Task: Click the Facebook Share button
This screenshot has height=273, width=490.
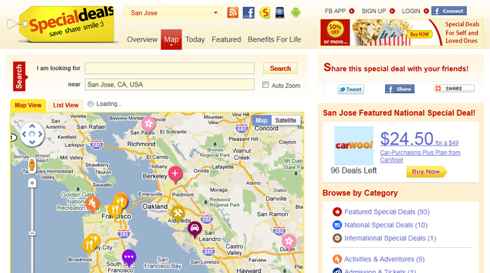Action: tap(399, 89)
